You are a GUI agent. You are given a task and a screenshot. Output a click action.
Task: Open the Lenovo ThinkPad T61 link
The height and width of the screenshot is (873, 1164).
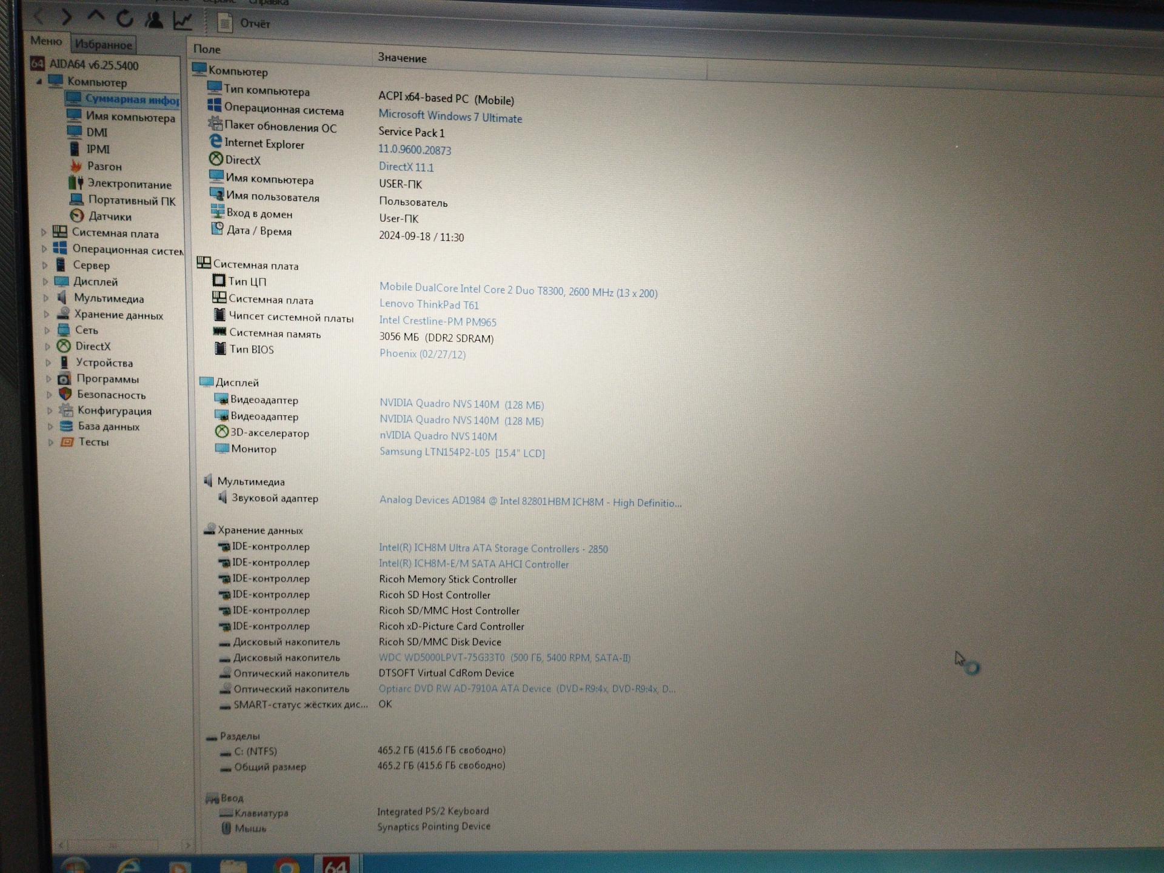point(429,304)
